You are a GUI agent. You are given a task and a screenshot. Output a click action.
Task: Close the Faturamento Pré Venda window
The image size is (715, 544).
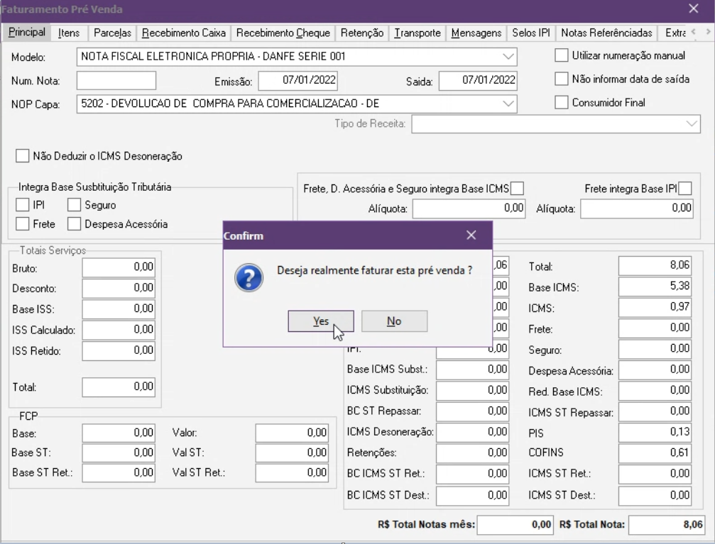pyautogui.click(x=694, y=9)
